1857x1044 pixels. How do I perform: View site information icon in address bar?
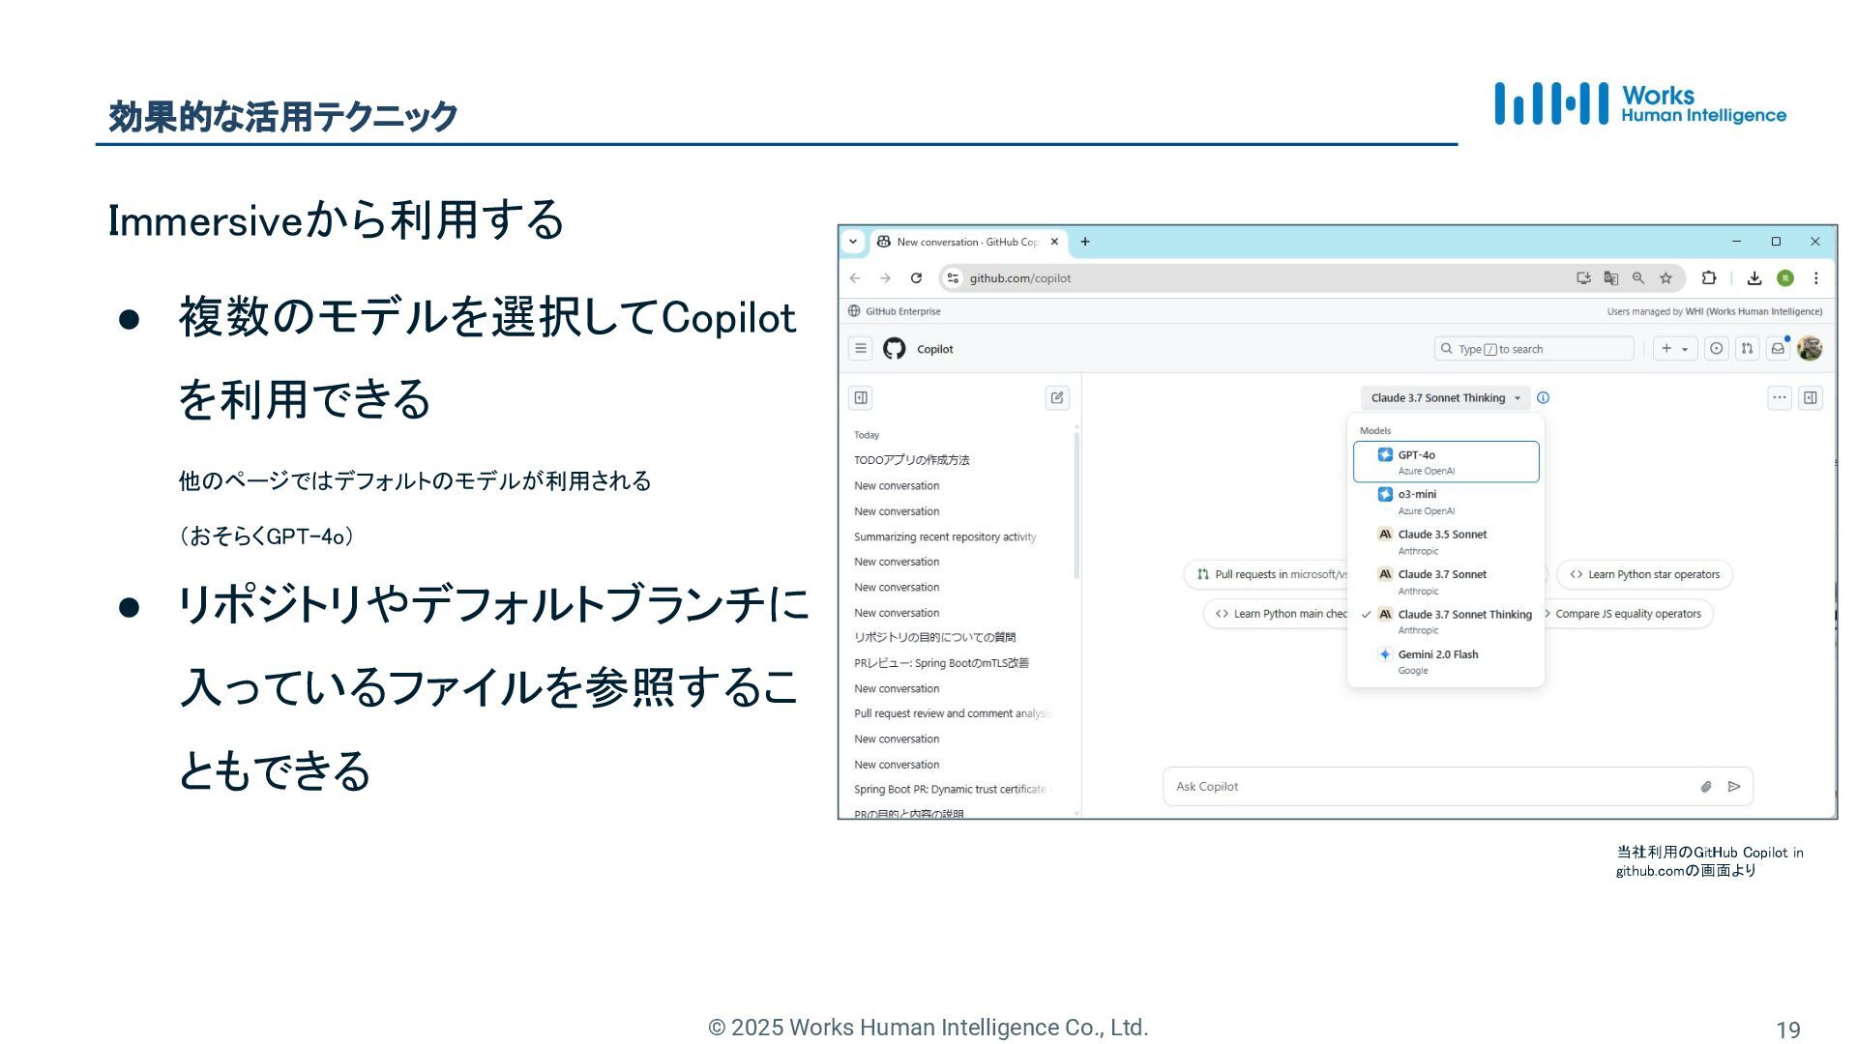pos(953,278)
